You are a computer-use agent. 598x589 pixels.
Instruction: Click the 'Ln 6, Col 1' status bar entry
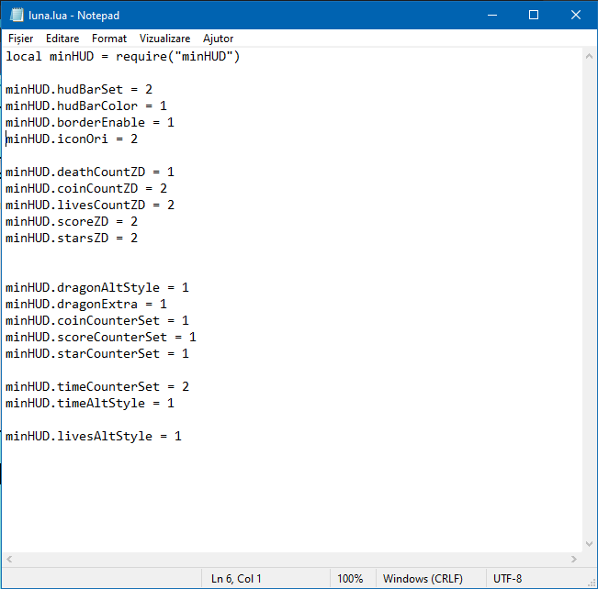tap(236, 579)
